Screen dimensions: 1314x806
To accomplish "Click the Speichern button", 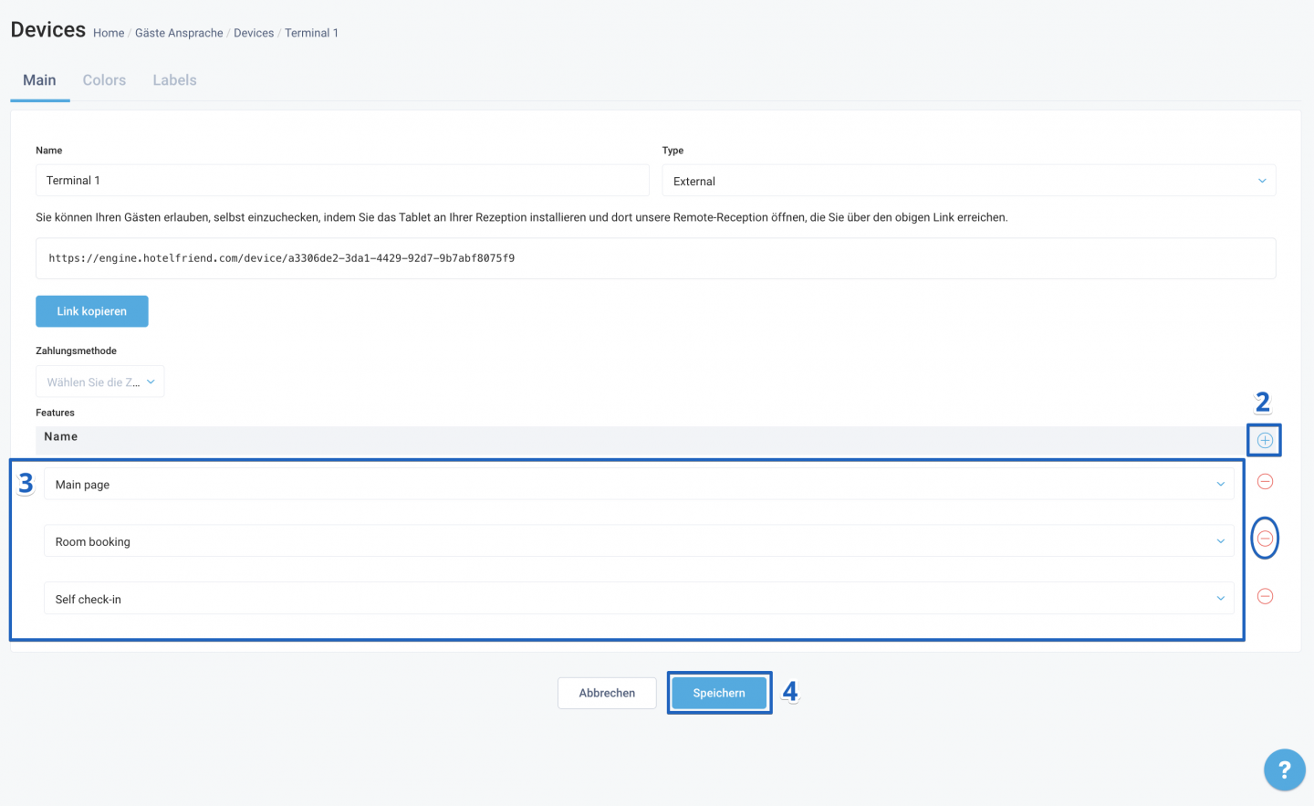I will 719,693.
